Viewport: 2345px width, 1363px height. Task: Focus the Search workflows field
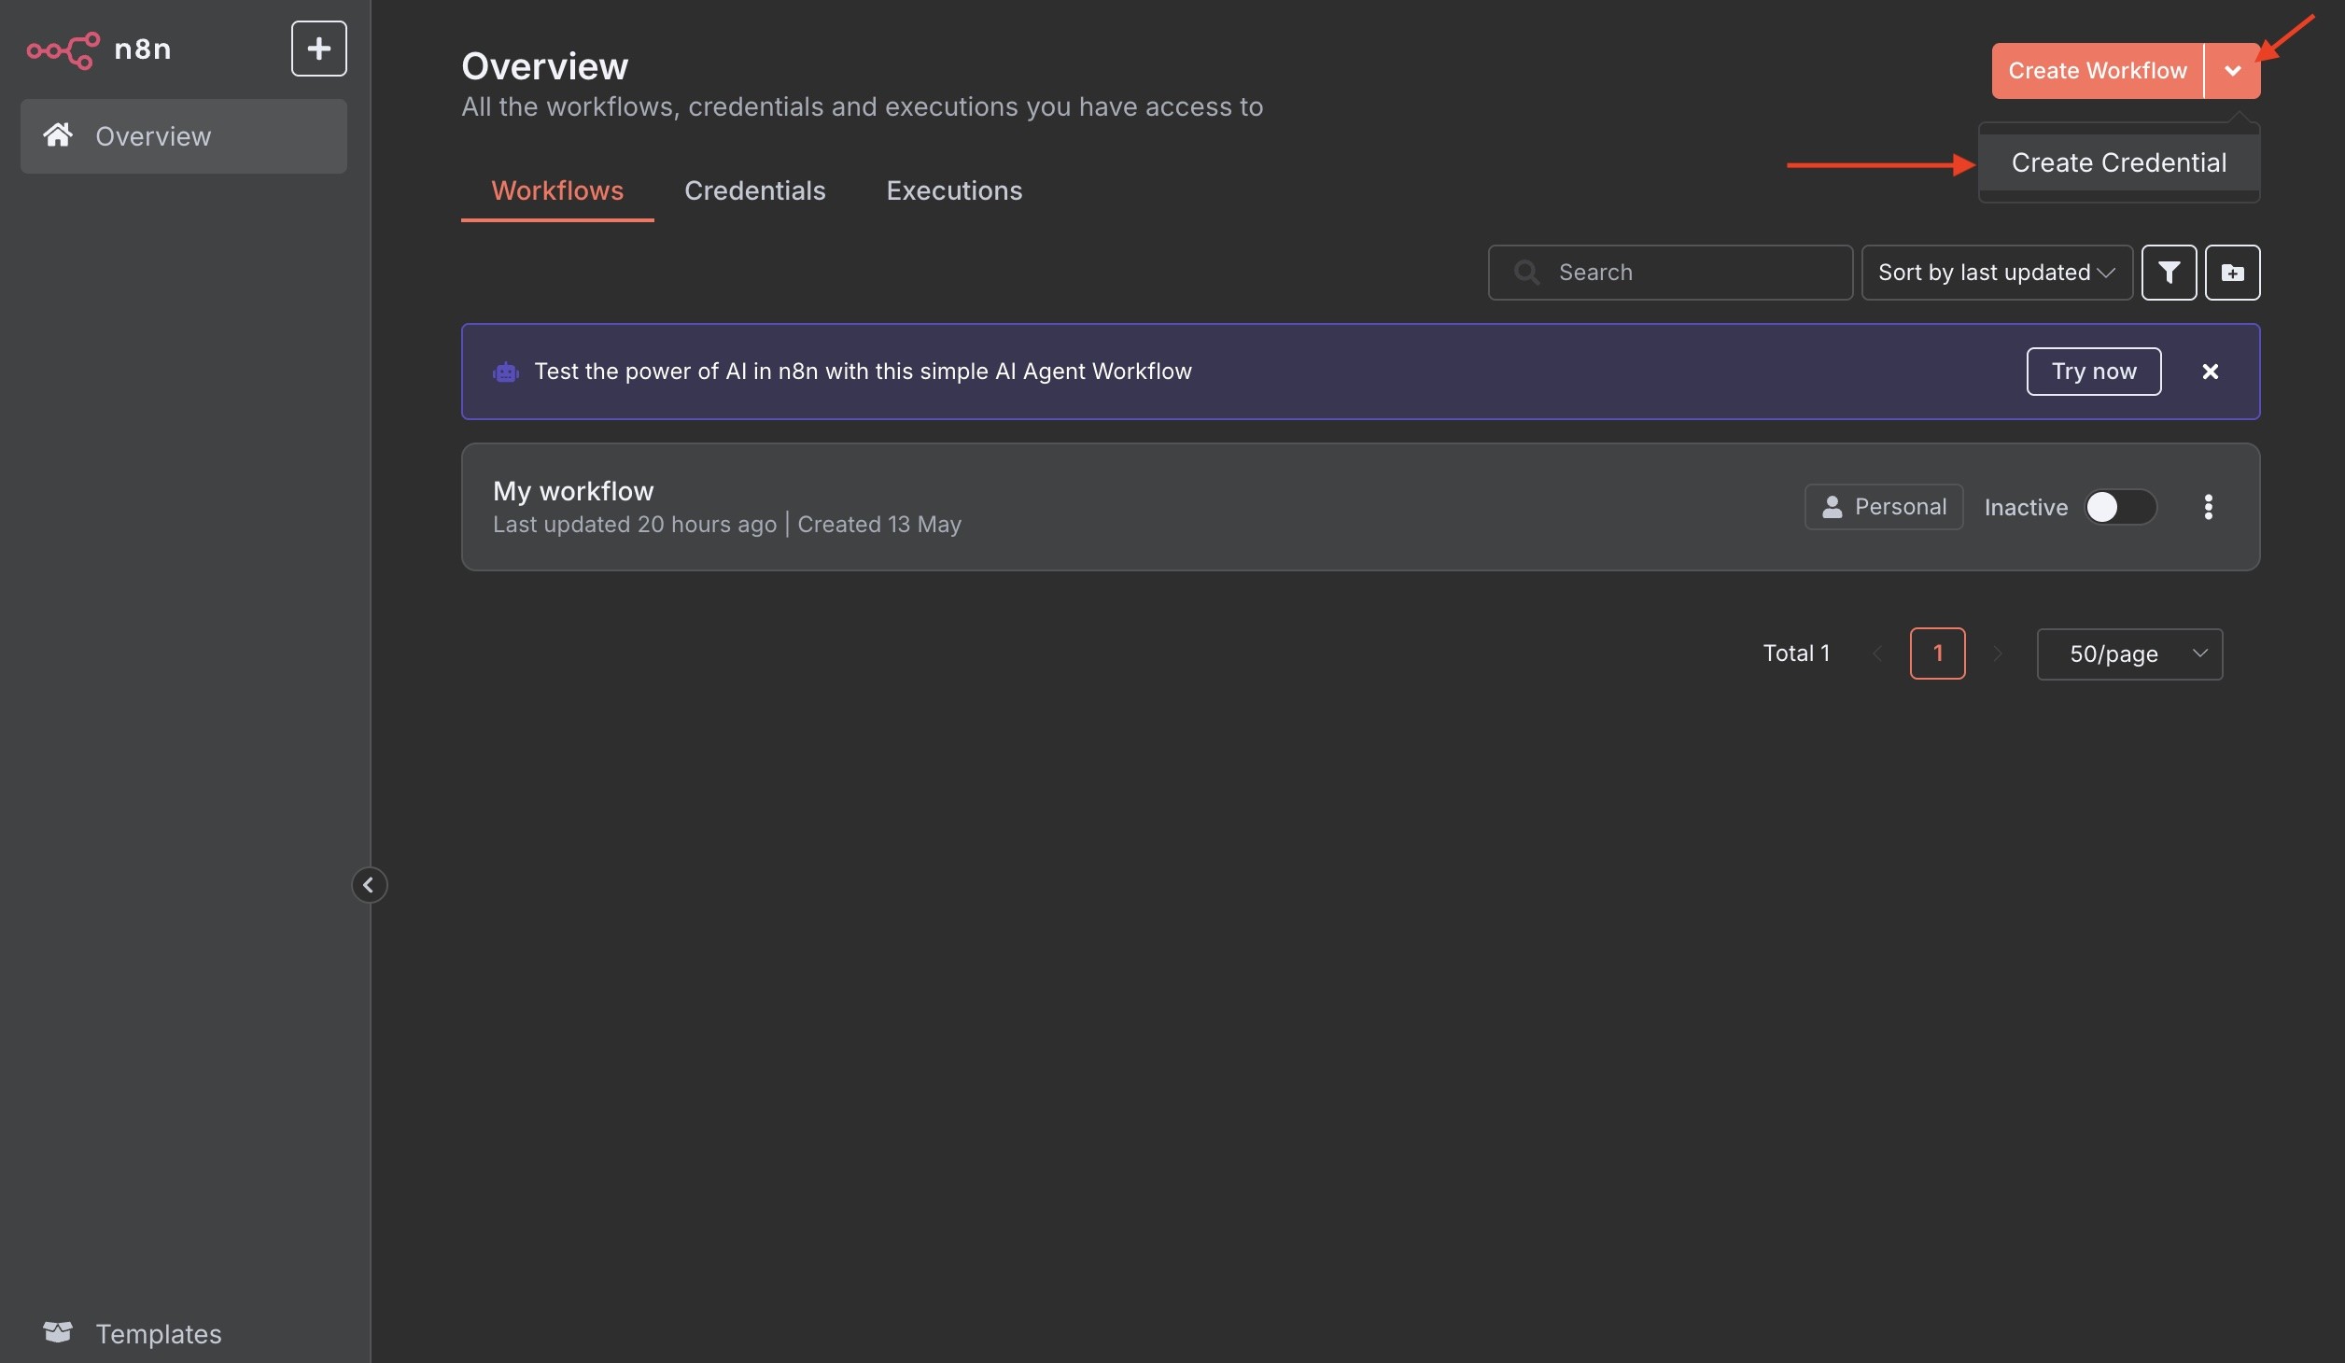pos(1670,273)
